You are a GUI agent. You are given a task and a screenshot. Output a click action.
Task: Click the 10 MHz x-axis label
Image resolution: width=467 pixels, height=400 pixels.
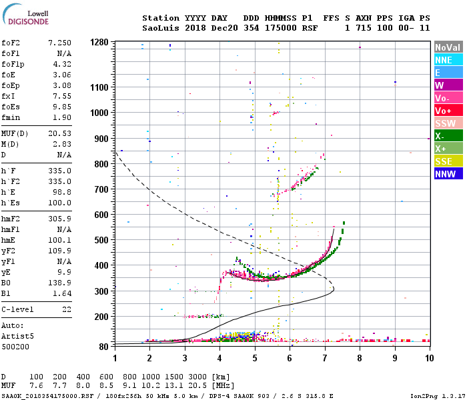pyautogui.click(x=430, y=358)
